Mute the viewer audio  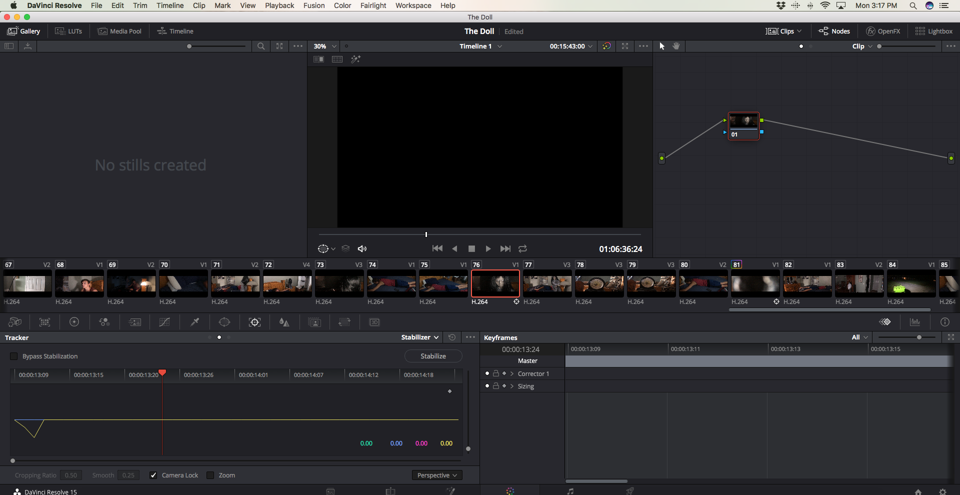click(x=362, y=248)
